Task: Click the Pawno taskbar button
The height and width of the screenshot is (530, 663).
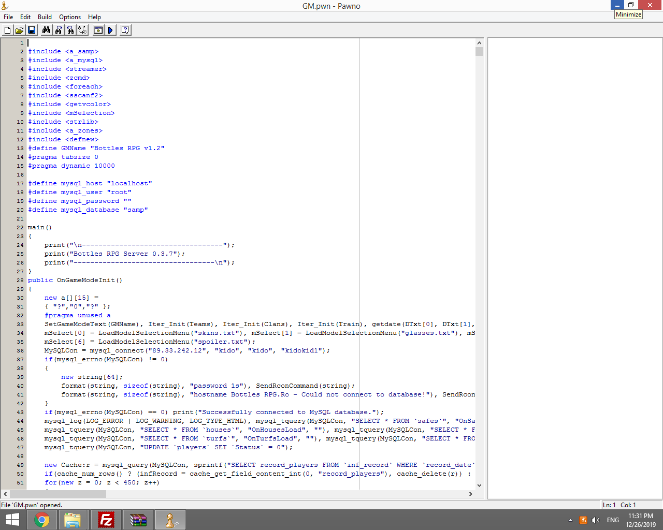Action: (x=170, y=520)
